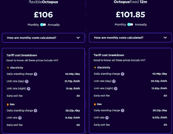
Task: Click help icon beside Flexible Octopus electricity standing charge
Action: (35, 74)
